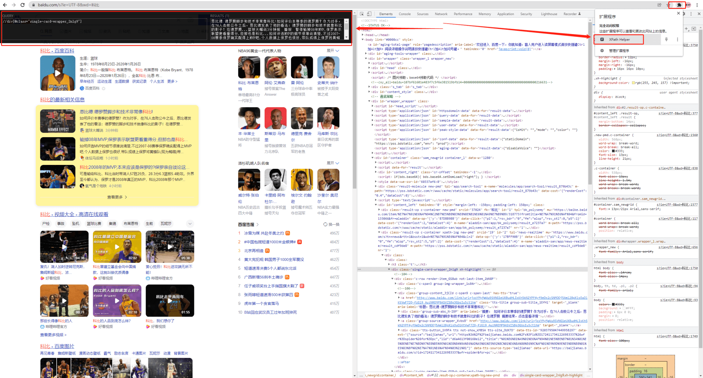This screenshot has height=378, width=703.
Task: Play the 05:38 Kobe video
Action: coord(170,247)
